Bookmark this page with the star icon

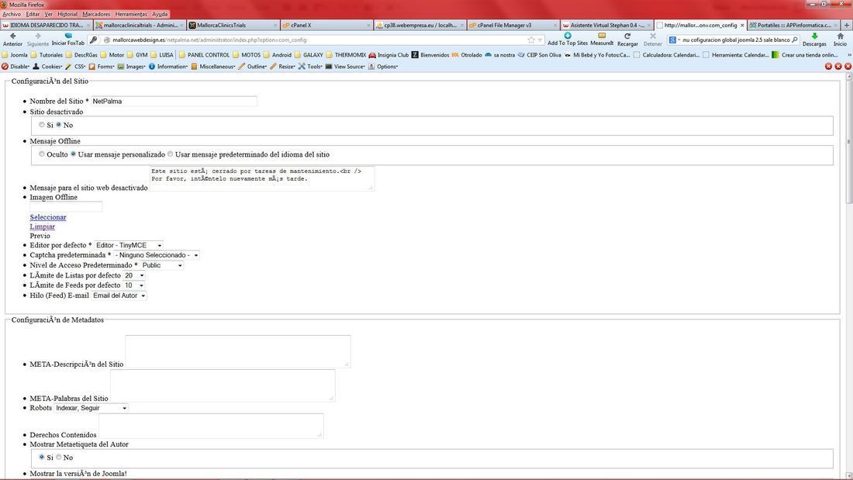tap(531, 40)
